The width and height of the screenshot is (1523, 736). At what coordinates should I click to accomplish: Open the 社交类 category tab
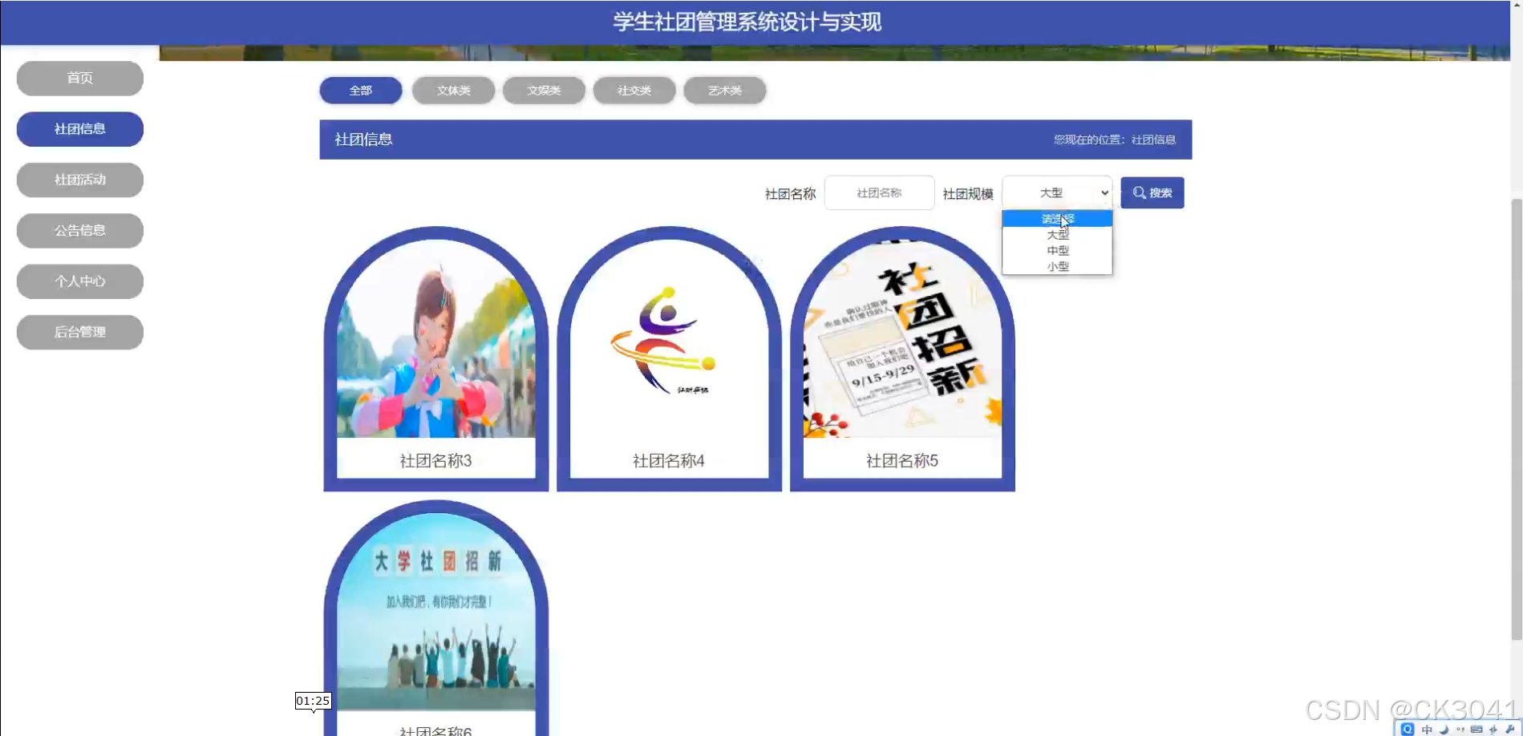634,90
